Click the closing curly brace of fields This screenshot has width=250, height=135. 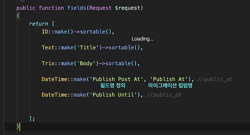coord(18,126)
